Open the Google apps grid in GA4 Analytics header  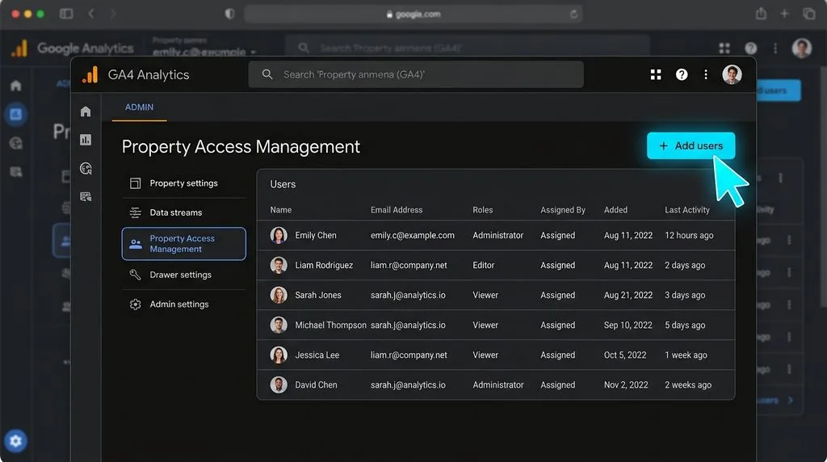click(656, 74)
